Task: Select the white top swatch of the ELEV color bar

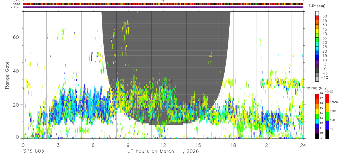Action: coord(317,14)
